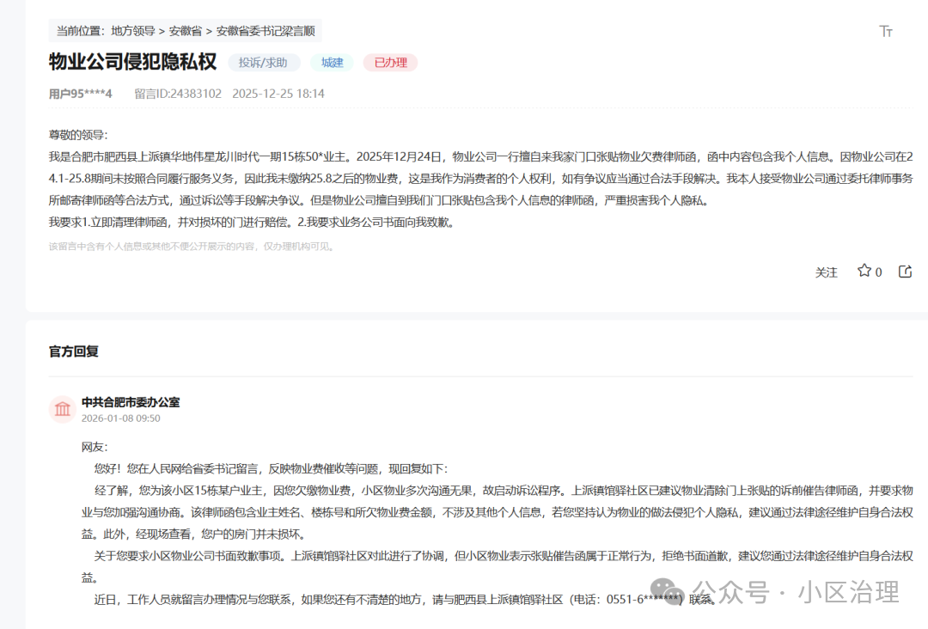Click the 中共合肥市委办公室 institution avatar icon
The height and width of the screenshot is (629, 928).
pyautogui.click(x=62, y=409)
